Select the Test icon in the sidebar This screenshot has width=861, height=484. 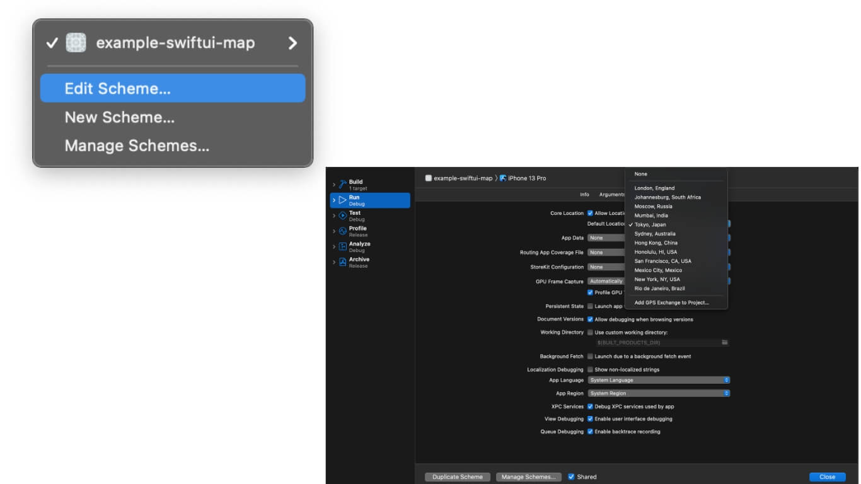(343, 216)
